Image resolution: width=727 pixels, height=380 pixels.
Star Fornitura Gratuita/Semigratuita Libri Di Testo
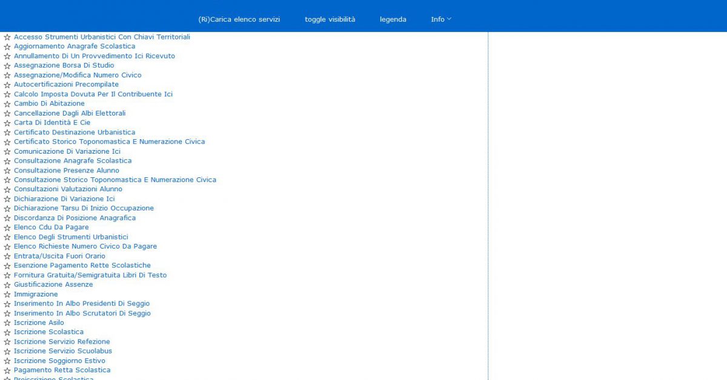pyautogui.click(x=7, y=275)
